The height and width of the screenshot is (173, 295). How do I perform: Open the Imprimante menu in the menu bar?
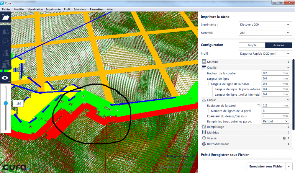point(53,9)
